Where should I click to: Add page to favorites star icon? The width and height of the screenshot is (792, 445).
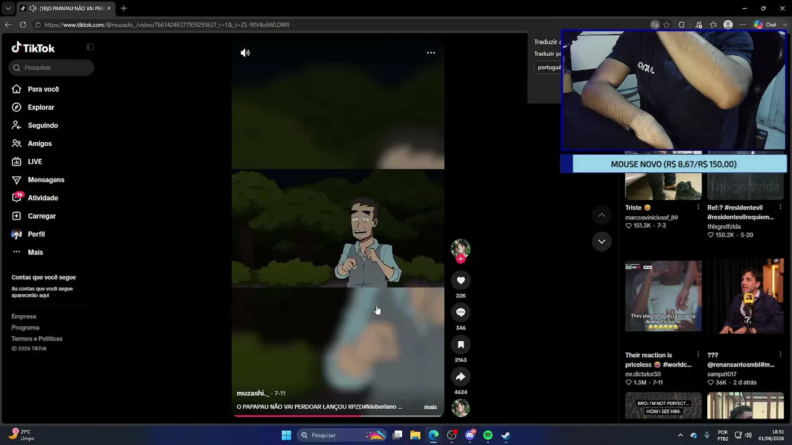[666, 25]
